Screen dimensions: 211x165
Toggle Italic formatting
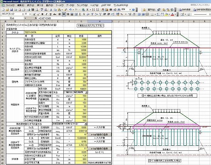(x=46, y=14)
